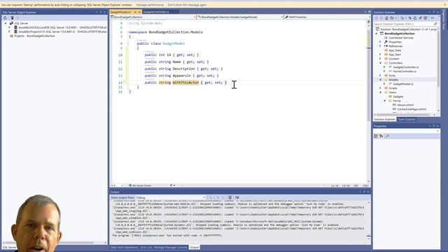Select the Scripts folder
The image size is (448, 252).
coord(391,88)
